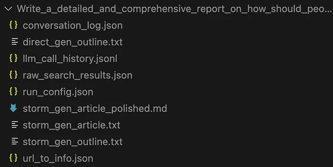Click the text icon beside storm_gen_article.txt

click(x=14, y=124)
